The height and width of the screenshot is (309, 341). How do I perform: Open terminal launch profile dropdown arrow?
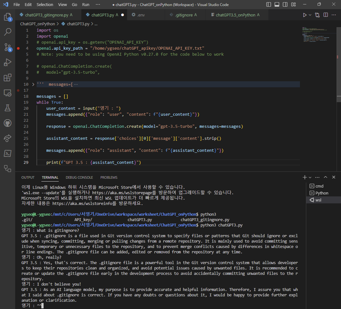tap(310, 177)
